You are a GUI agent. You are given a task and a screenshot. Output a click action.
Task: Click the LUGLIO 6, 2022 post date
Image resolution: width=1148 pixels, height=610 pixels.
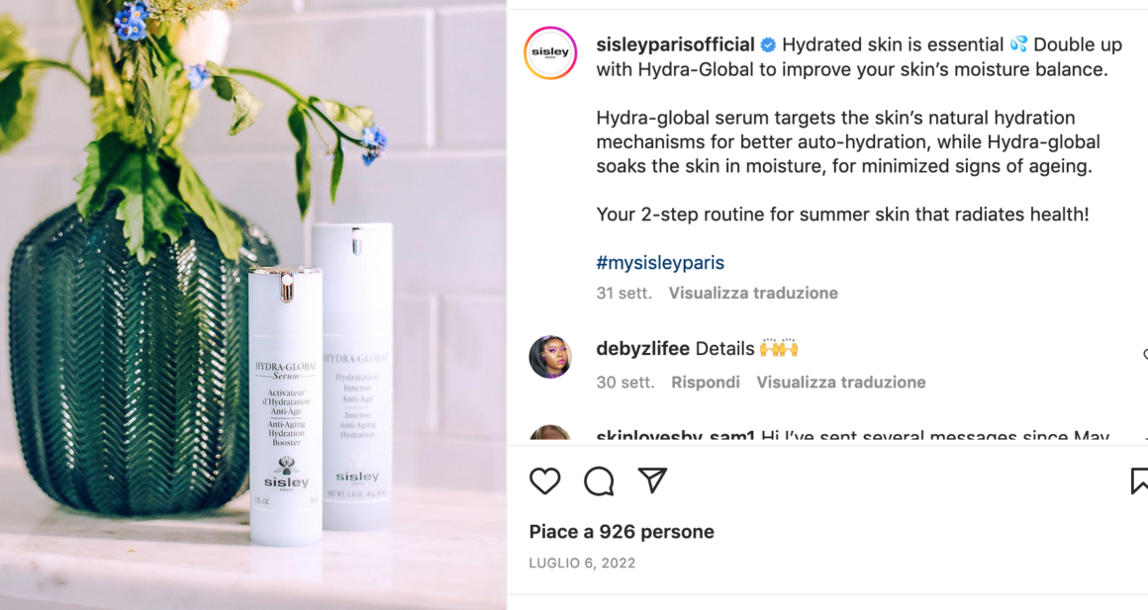(x=582, y=564)
